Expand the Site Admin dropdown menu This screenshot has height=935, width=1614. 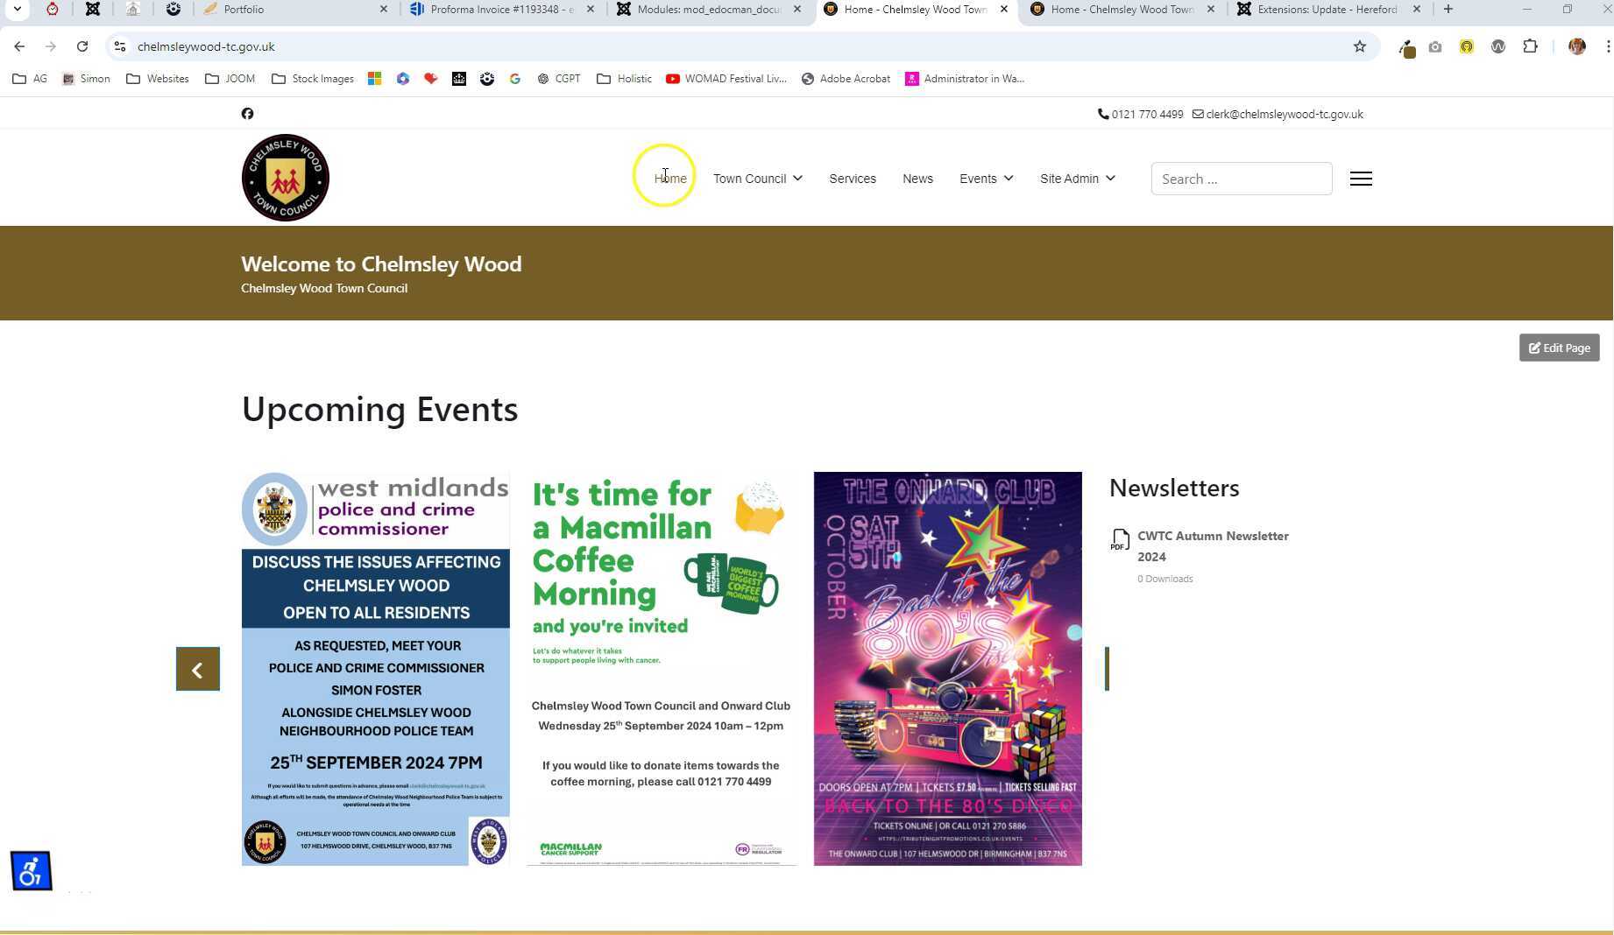[x=1077, y=179]
